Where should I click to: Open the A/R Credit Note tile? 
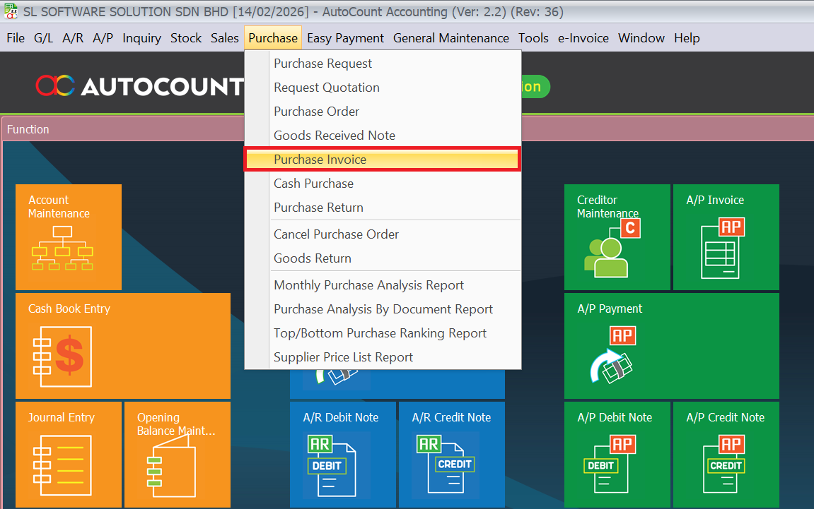(x=451, y=455)
